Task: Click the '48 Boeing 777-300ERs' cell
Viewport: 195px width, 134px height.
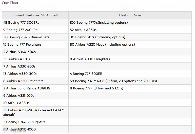Action: 21,22
